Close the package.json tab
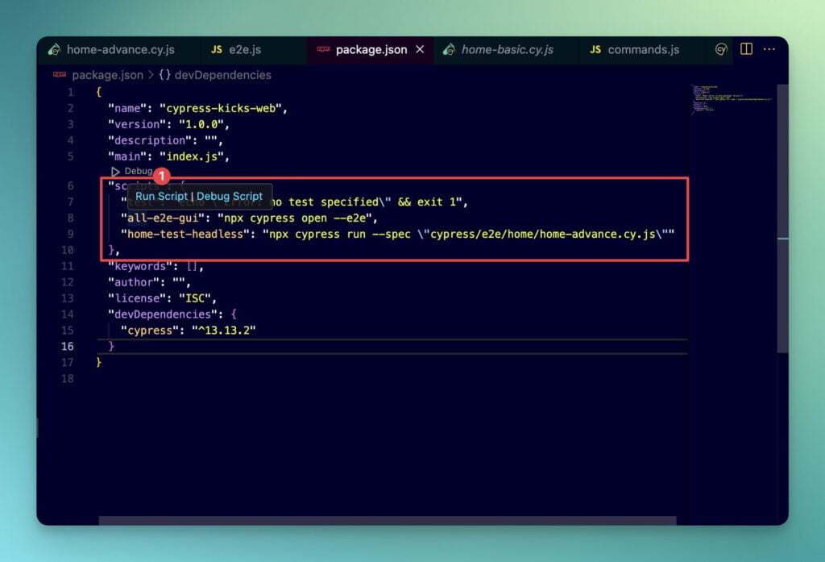The image size is (825, 562). (420, 49)
